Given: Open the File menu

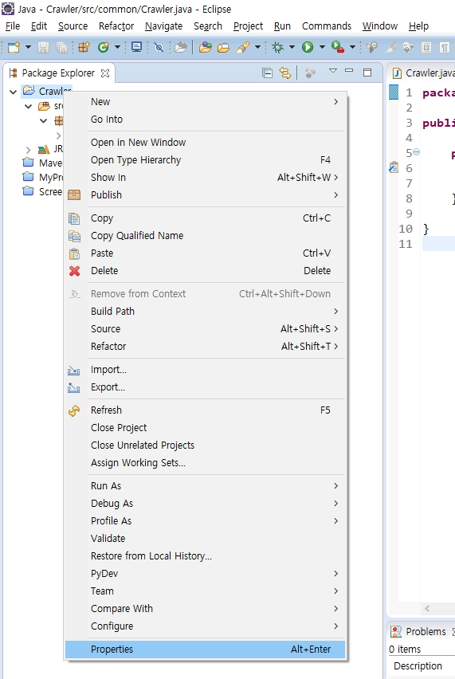Looking at the screenshot, I should click(13, 26).
